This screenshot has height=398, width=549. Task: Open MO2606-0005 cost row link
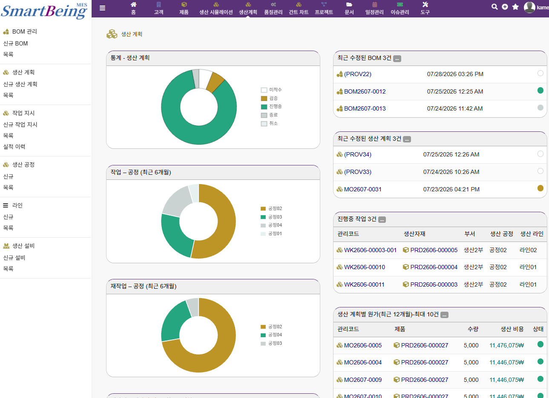click(x=363, y=345)
